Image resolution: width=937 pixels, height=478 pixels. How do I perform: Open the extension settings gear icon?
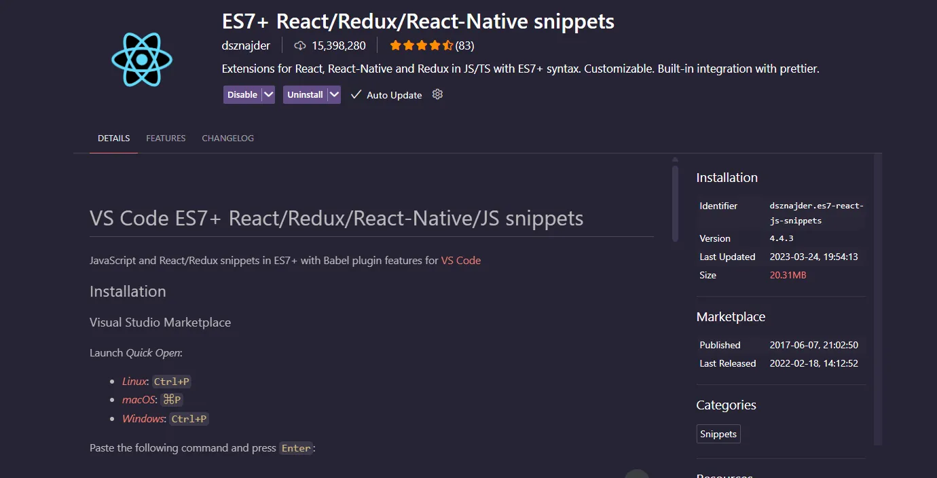[x=437, y=94]
